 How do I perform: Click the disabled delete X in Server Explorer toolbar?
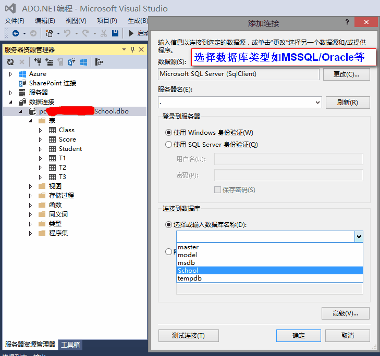22,62
